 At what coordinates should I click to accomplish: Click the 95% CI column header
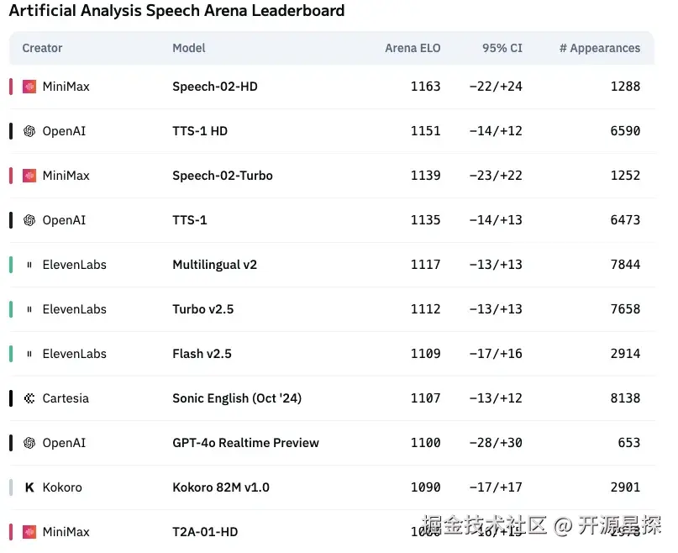(x=502, y=48)
